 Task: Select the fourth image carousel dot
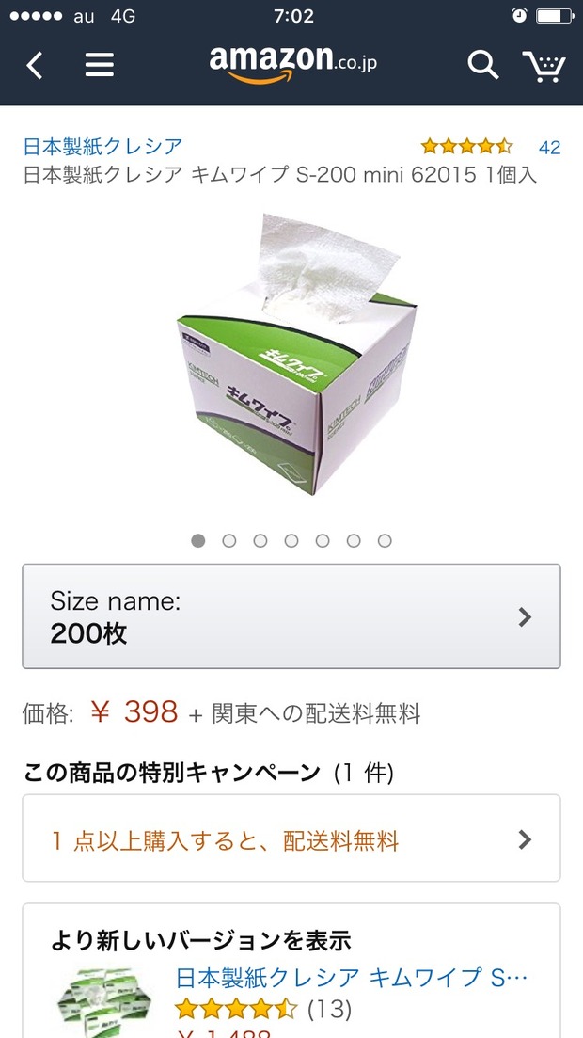291,541
